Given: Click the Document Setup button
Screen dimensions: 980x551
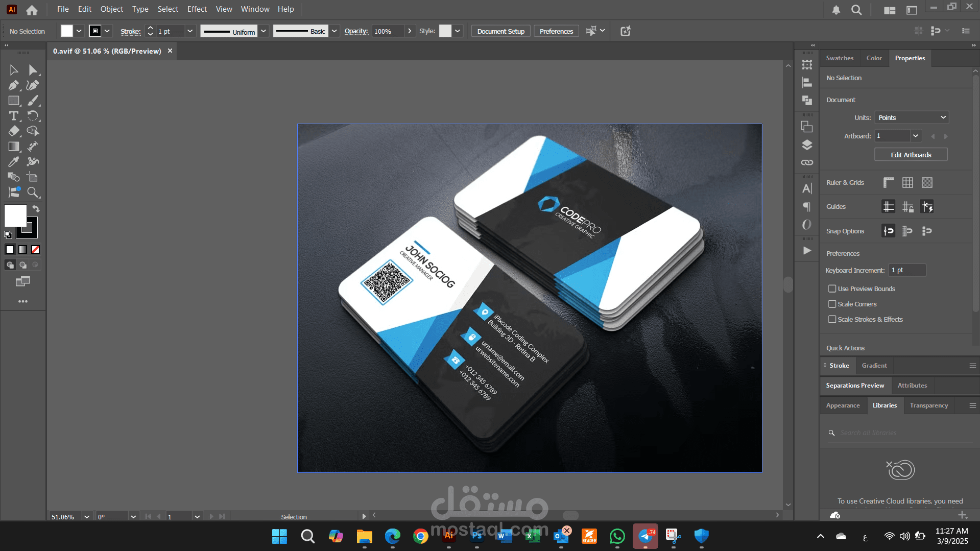Looking at the screenshot, I should pos(501,31).
